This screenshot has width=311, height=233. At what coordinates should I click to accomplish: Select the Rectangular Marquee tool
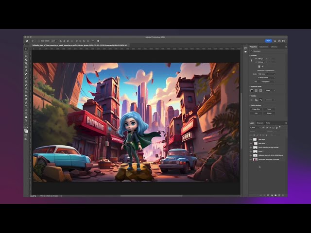pos(26,53)
